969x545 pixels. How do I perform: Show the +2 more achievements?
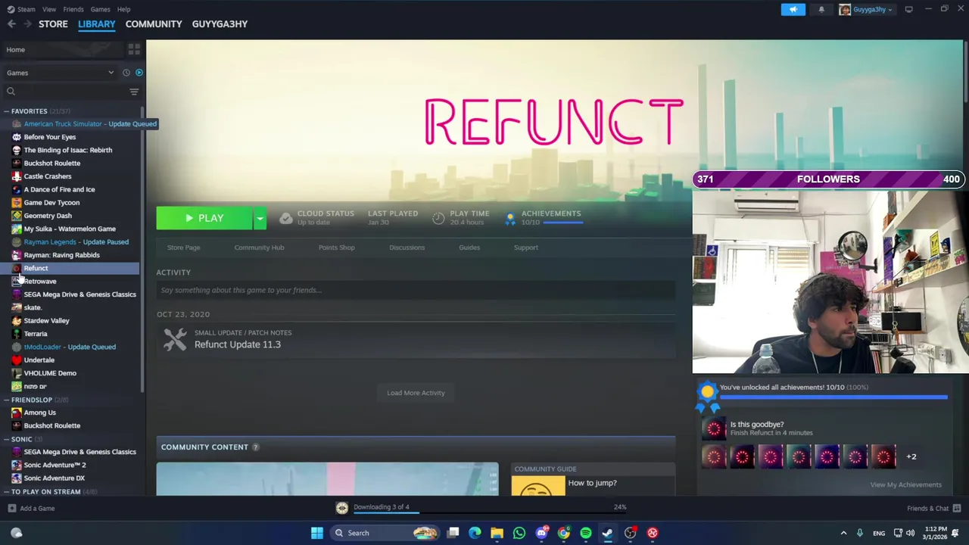pyautogui.click(x=911, y=456)
